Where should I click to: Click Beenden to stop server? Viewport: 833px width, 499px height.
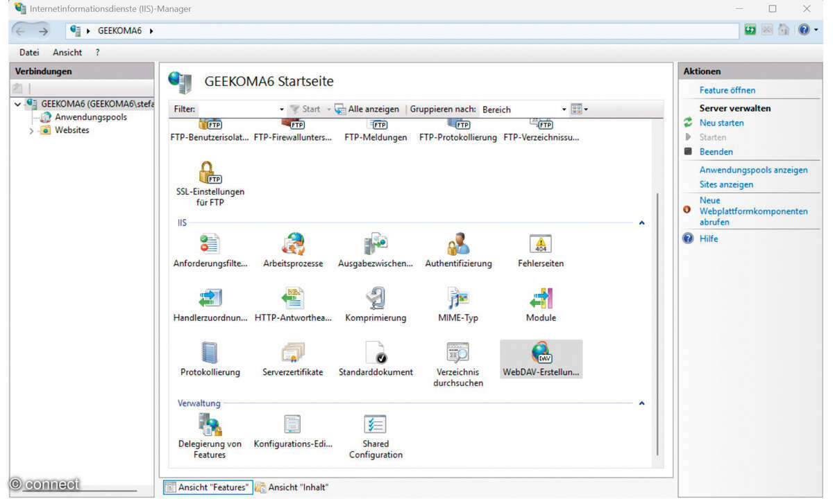pos(716,152)
